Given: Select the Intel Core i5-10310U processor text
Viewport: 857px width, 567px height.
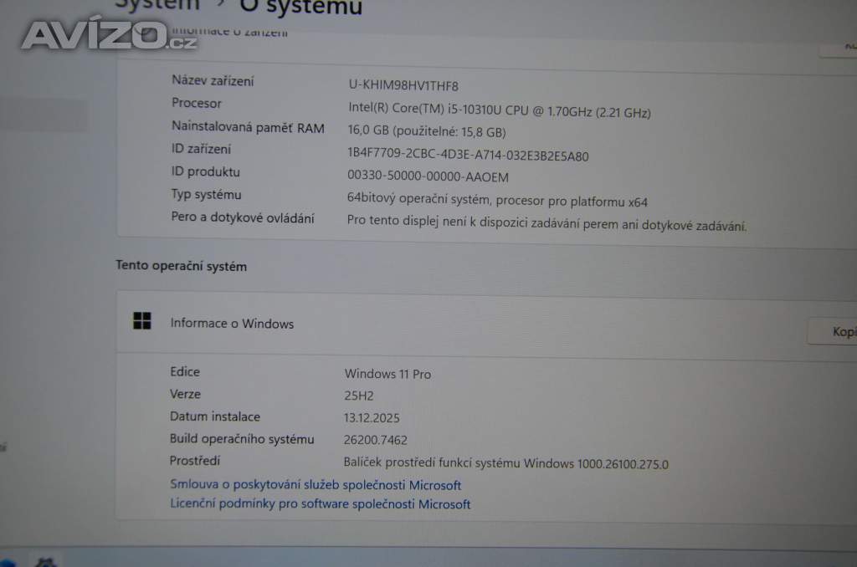Looking at the screenshot, I should tap(499, 110).
